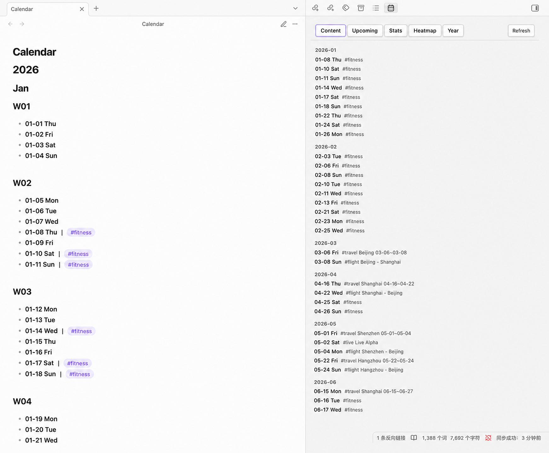Viewport: 549px width, 453px height.
Task: Open the outline list pane icon
Action: coord(376,8)
